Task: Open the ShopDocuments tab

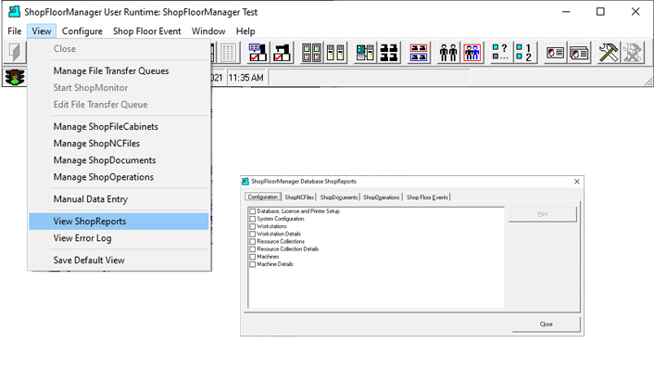Action: coord(339,197)
